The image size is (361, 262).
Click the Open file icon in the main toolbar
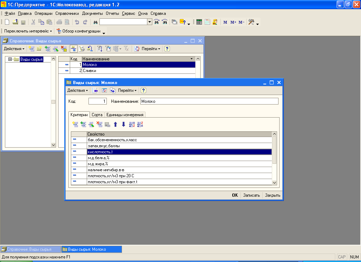click(x=15, y=22)
